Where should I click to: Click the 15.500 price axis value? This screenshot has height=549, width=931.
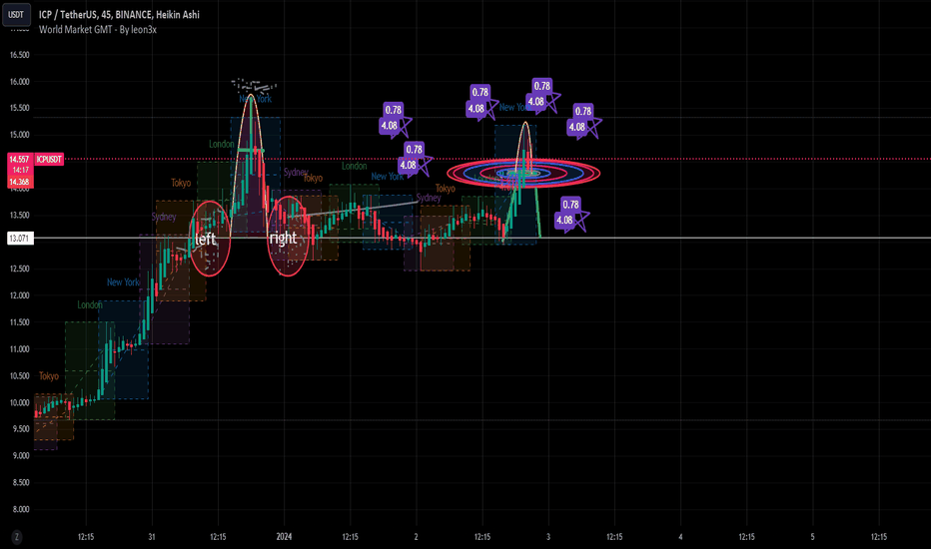[19, 108]
